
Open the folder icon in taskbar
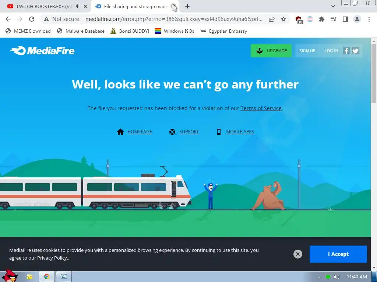29,277
